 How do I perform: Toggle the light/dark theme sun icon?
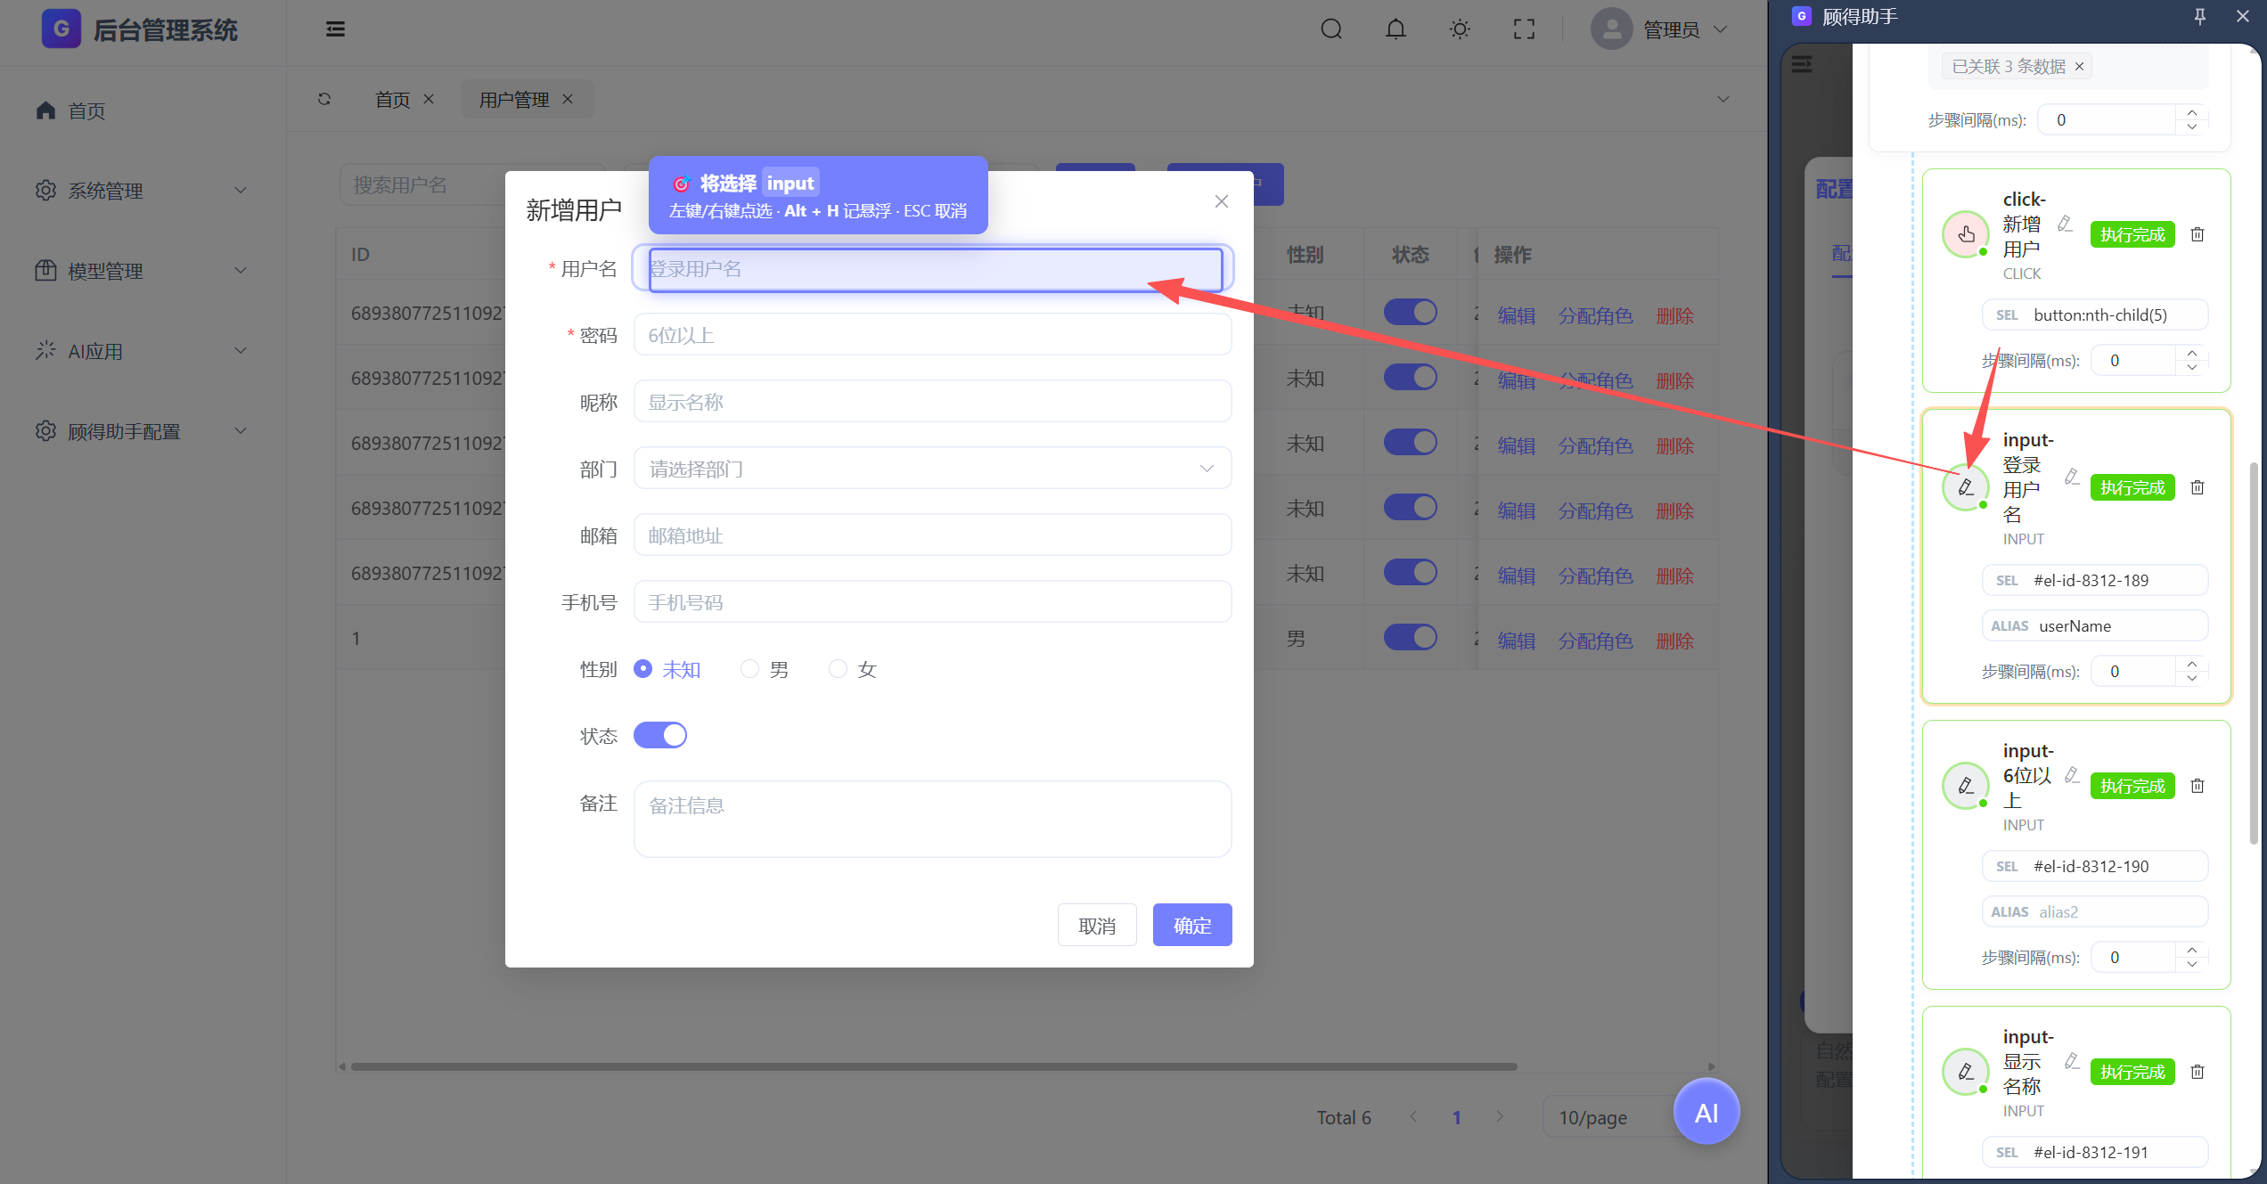pos(1460,29)
